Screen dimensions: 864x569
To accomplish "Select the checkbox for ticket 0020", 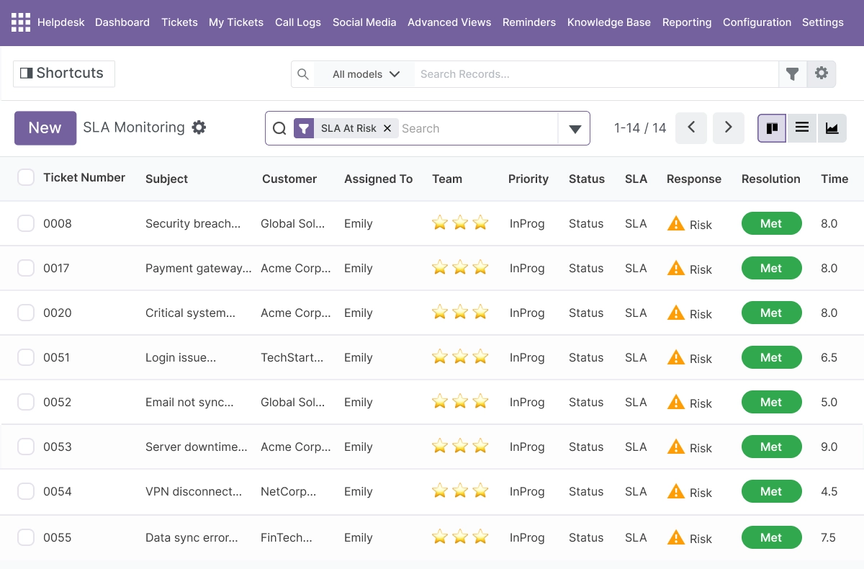I will tap(26, 313).
